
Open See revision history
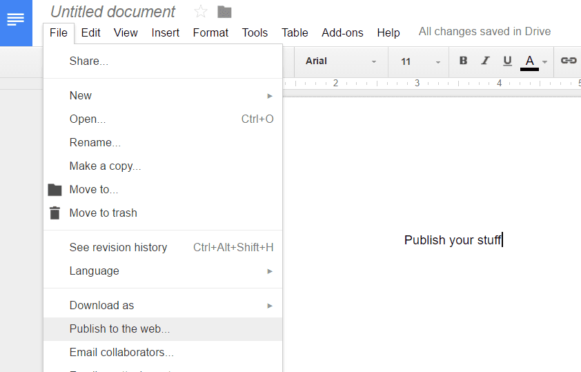click(163, 248)
